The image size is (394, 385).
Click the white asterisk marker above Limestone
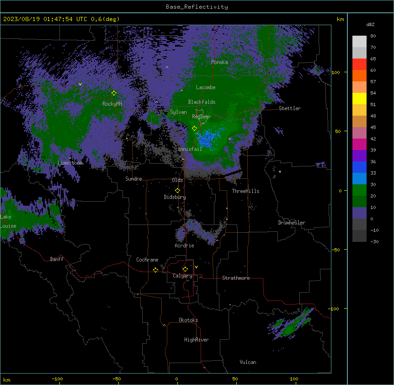(70, 158)
